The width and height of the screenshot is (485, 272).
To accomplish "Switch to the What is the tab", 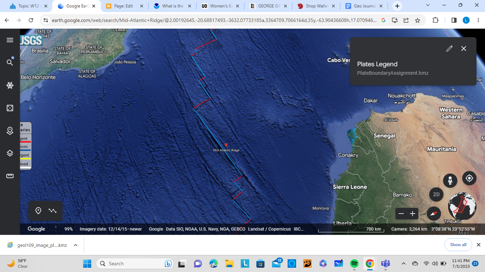I will click(x=173, y=6).
